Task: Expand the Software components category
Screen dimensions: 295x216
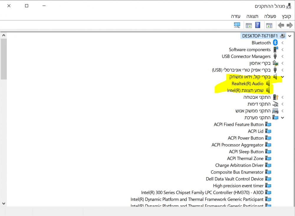Action: (282, 50)
